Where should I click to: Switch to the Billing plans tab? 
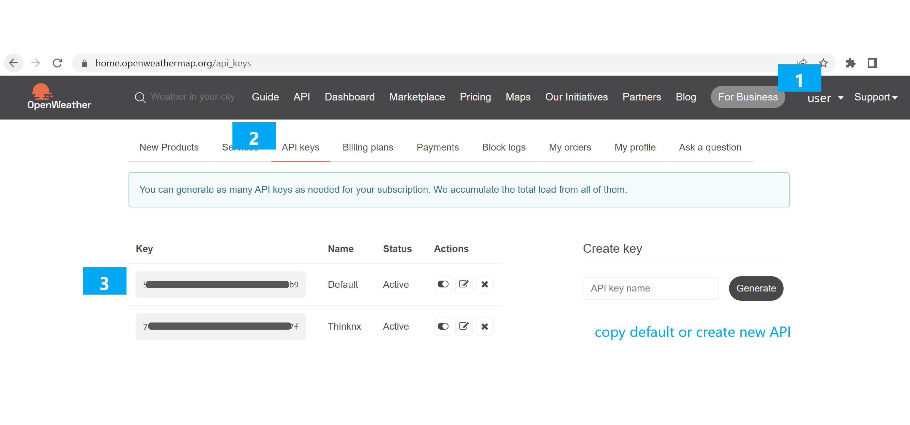[367, 147]
